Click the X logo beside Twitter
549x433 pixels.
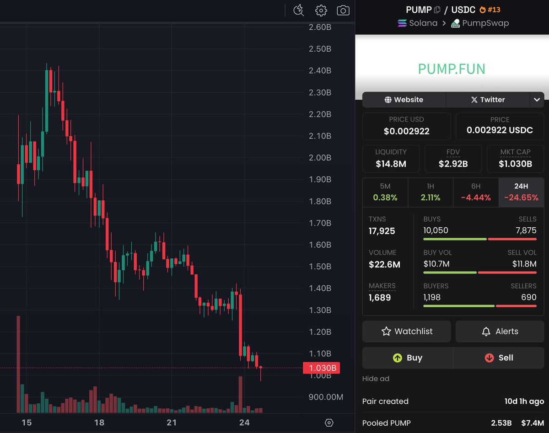474,100
